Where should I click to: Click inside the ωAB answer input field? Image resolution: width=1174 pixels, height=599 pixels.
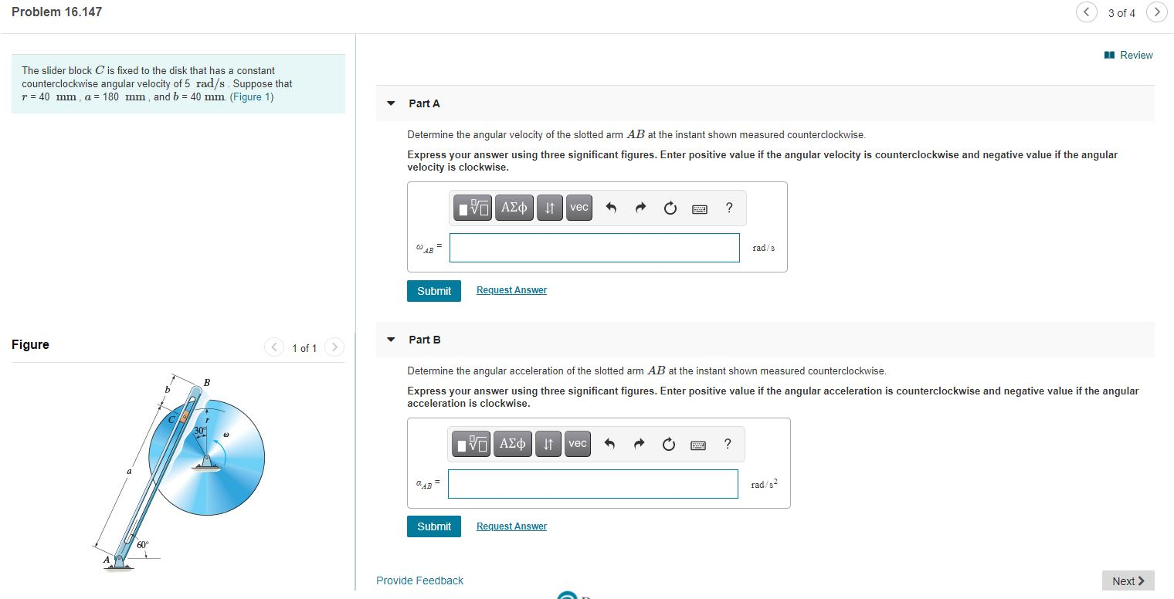593,247
